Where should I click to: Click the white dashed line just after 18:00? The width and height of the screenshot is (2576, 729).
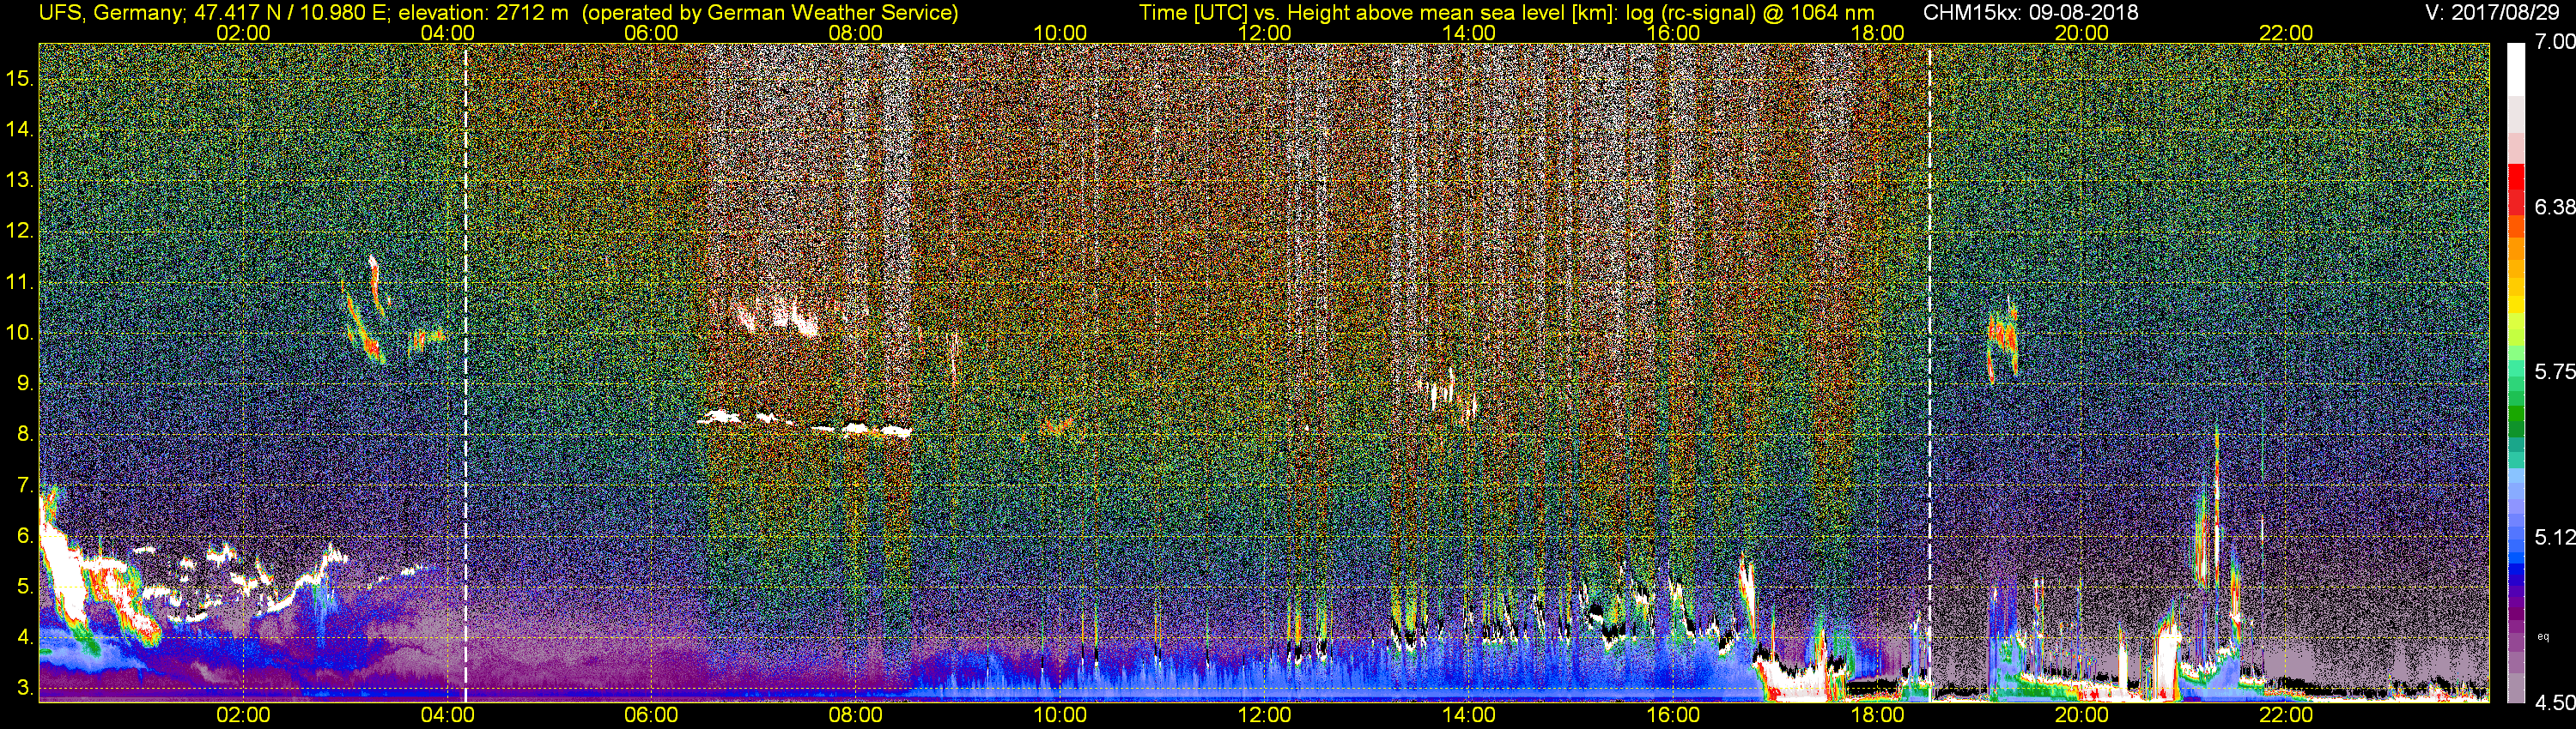[1929, 371]
